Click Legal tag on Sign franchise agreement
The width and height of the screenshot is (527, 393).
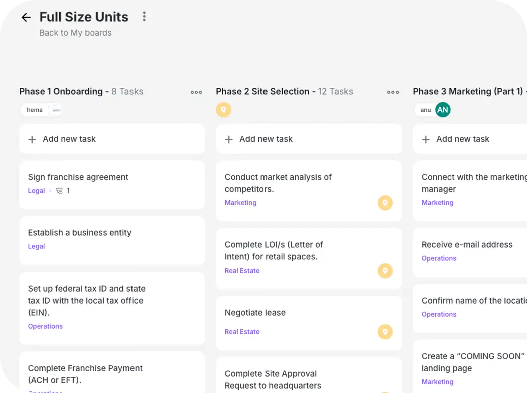(36, 191)
